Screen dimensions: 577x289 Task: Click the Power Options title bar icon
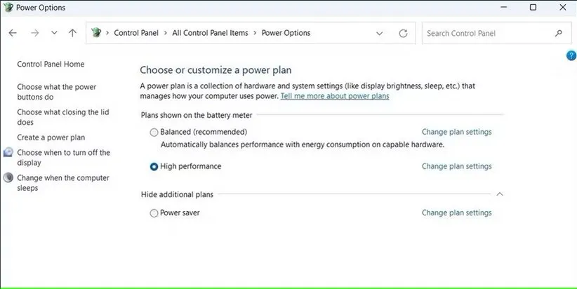tap(8, 8)
